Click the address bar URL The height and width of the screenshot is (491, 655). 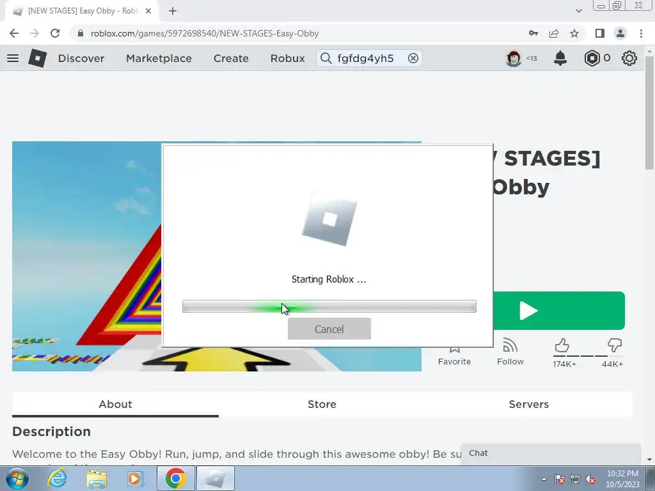[205, 33]
